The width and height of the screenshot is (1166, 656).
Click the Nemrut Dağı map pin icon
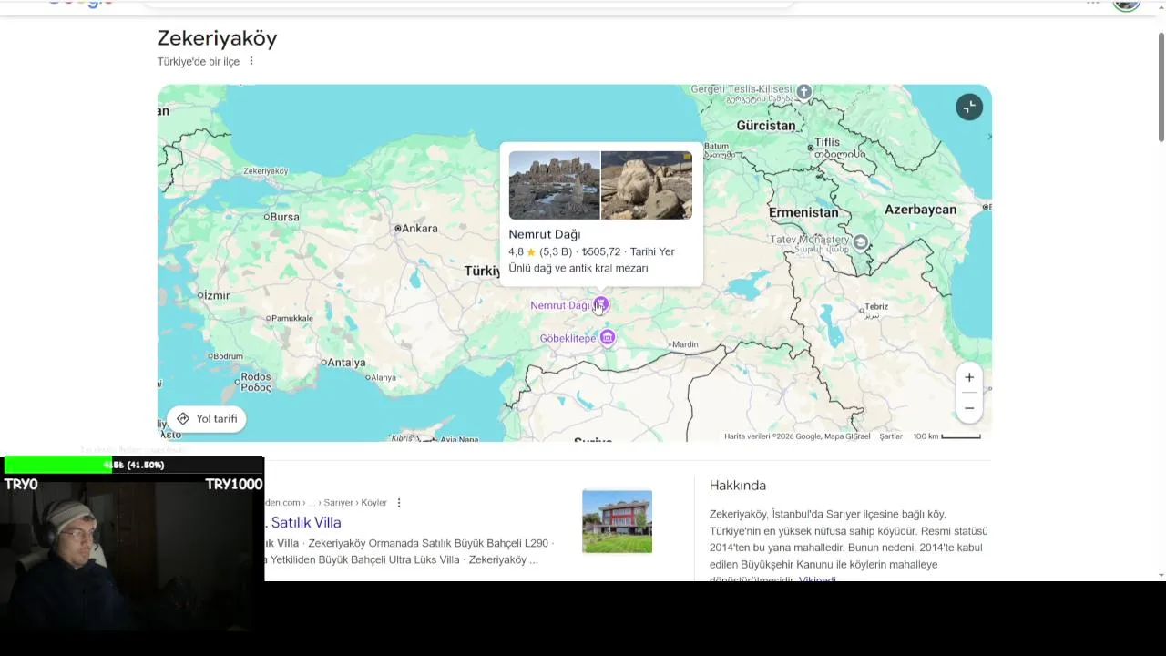(x=601, y=304)
